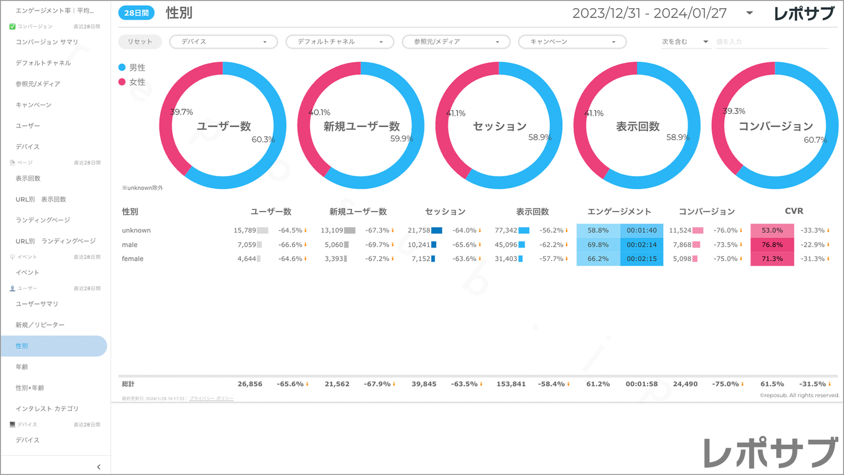Click the person icon beside ユーザー section
Screen dimensions: 844x475
(x=12, y=289)
